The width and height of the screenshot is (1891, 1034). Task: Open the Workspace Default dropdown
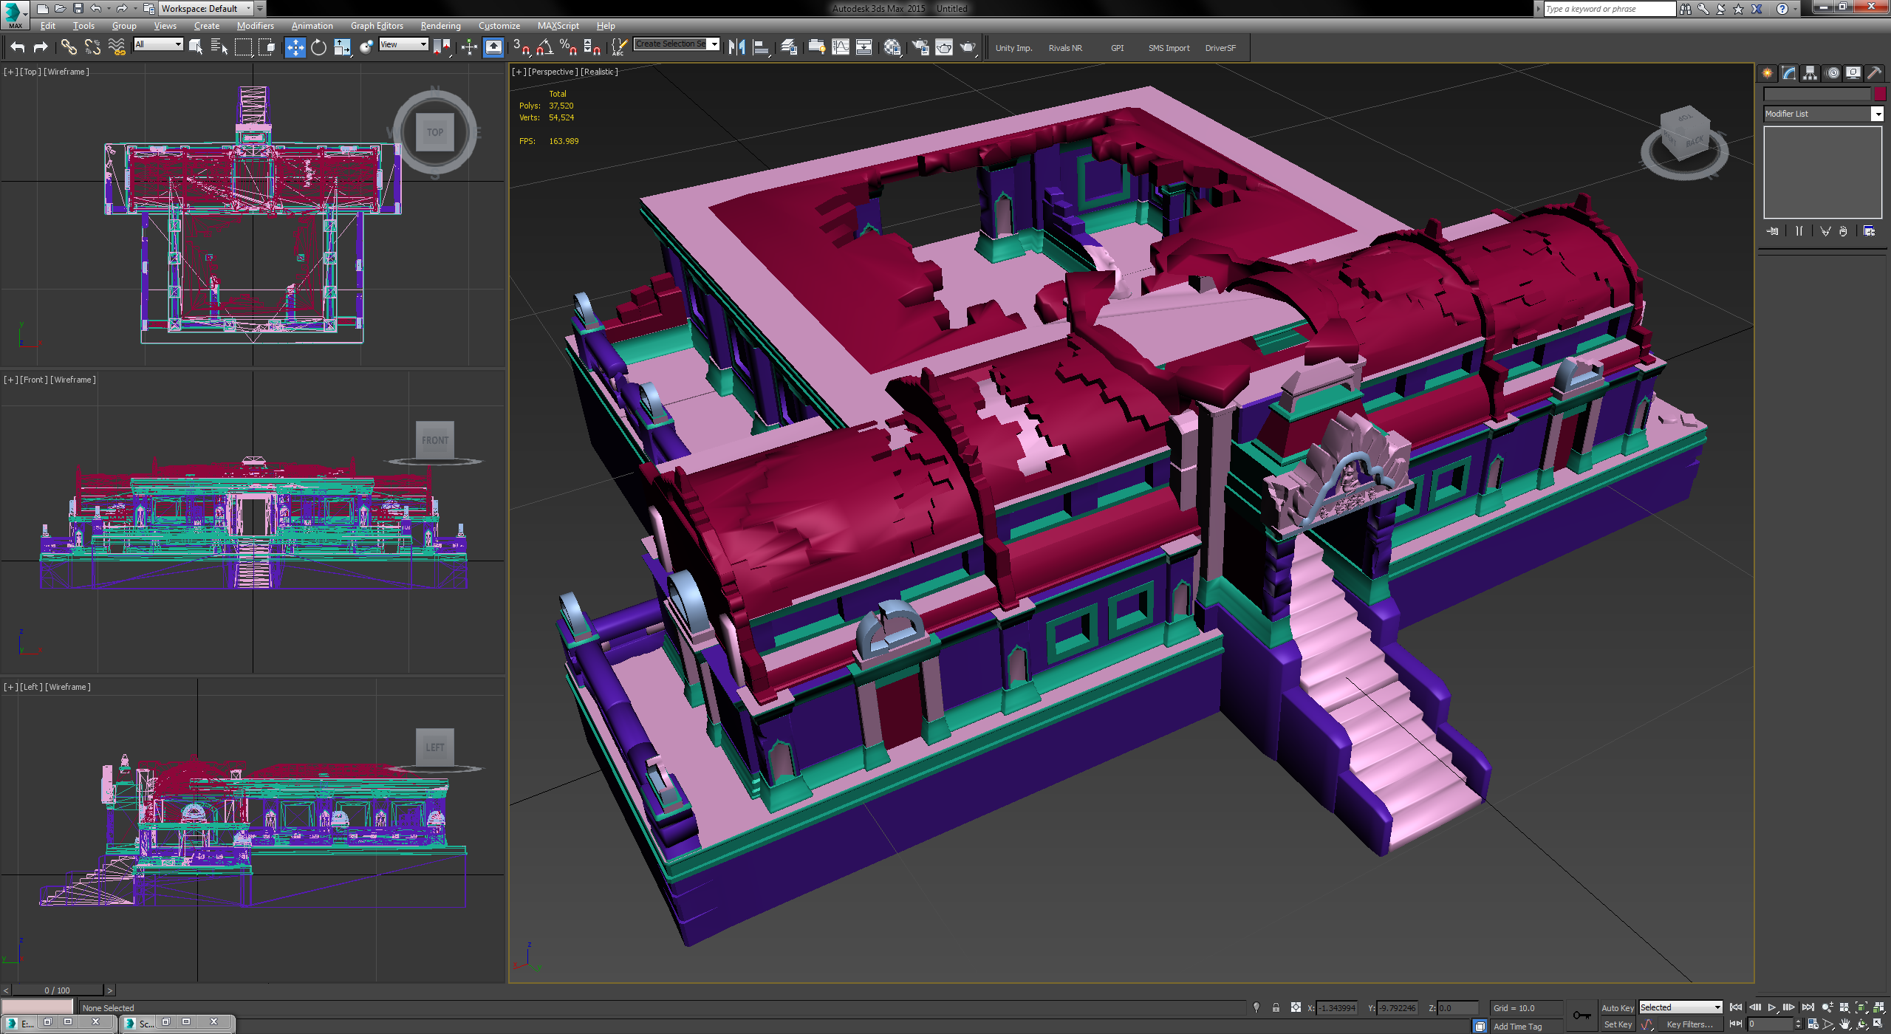point(206,9)
